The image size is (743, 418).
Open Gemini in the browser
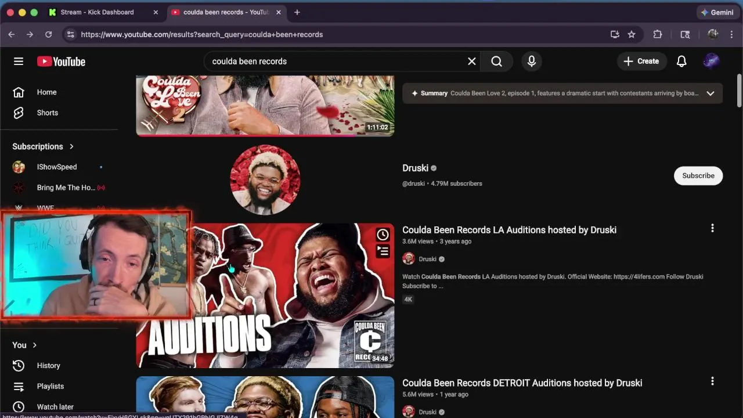717,12
